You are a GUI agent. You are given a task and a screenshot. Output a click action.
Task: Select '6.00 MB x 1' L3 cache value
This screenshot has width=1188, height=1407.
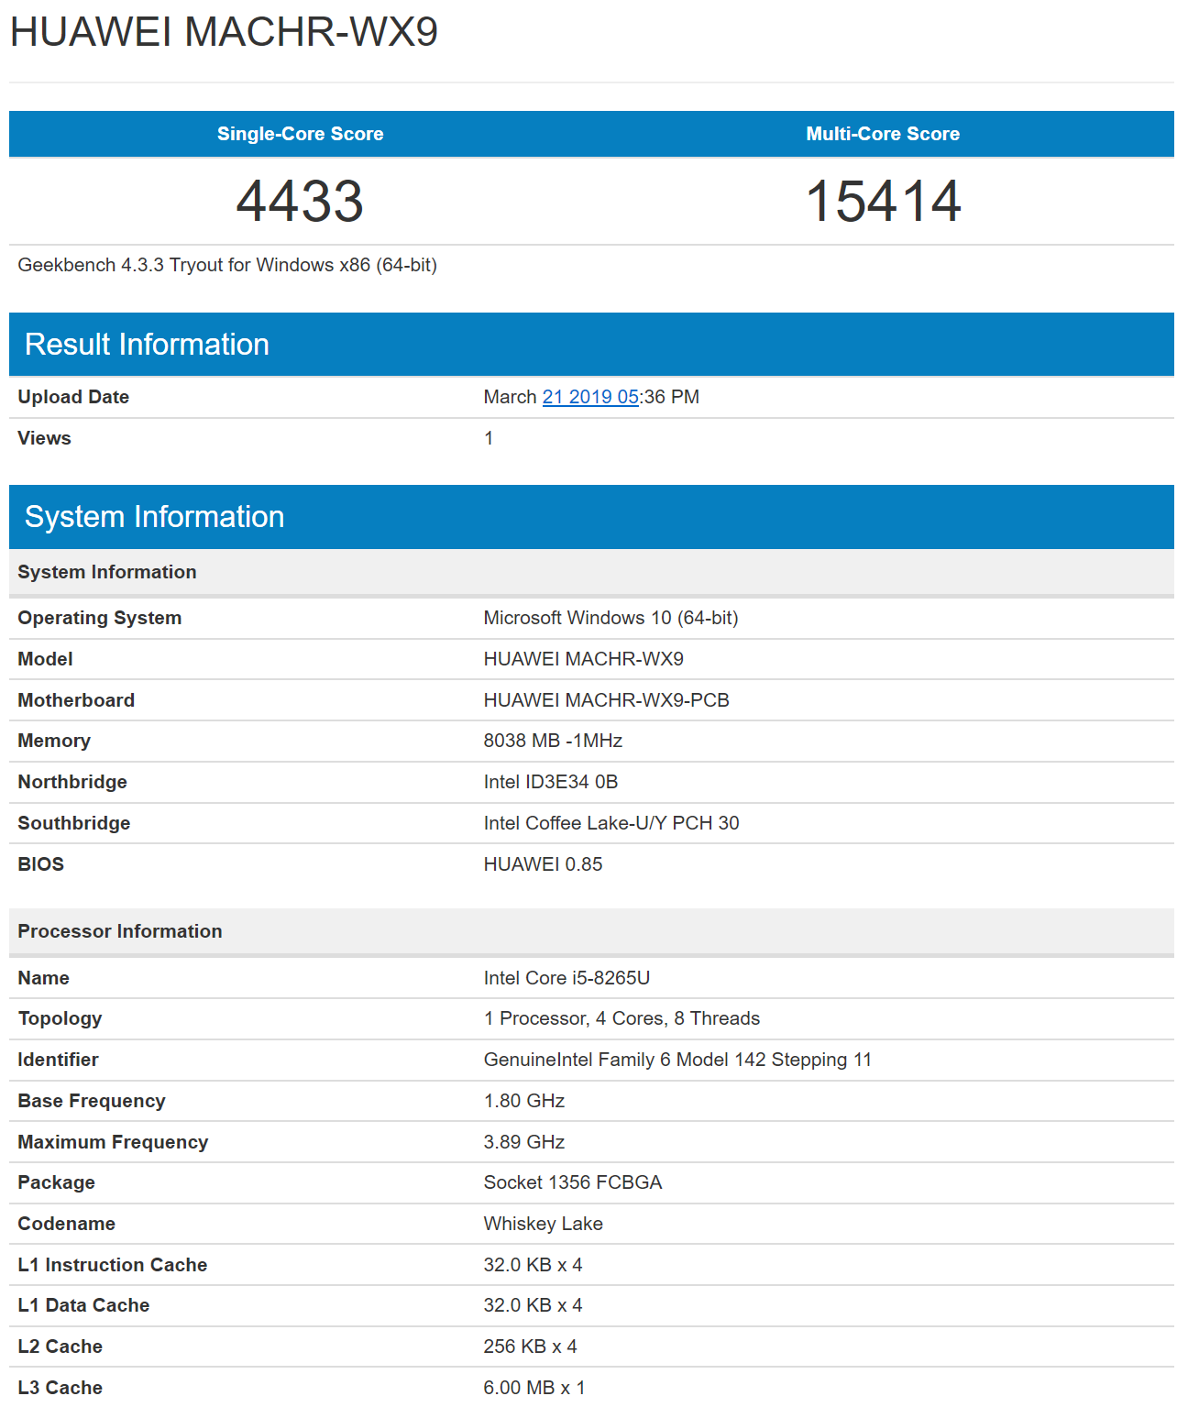(x=534, y=1388)
